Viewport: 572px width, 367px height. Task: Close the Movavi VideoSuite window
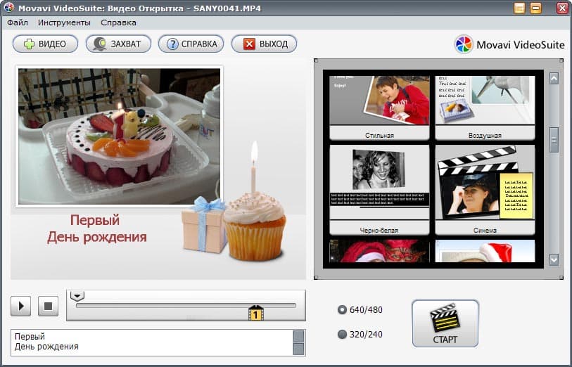[x=562, y=8]
